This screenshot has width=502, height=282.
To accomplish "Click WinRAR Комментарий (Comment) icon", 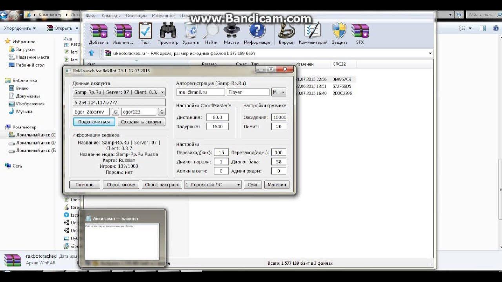I will point(313,31).
